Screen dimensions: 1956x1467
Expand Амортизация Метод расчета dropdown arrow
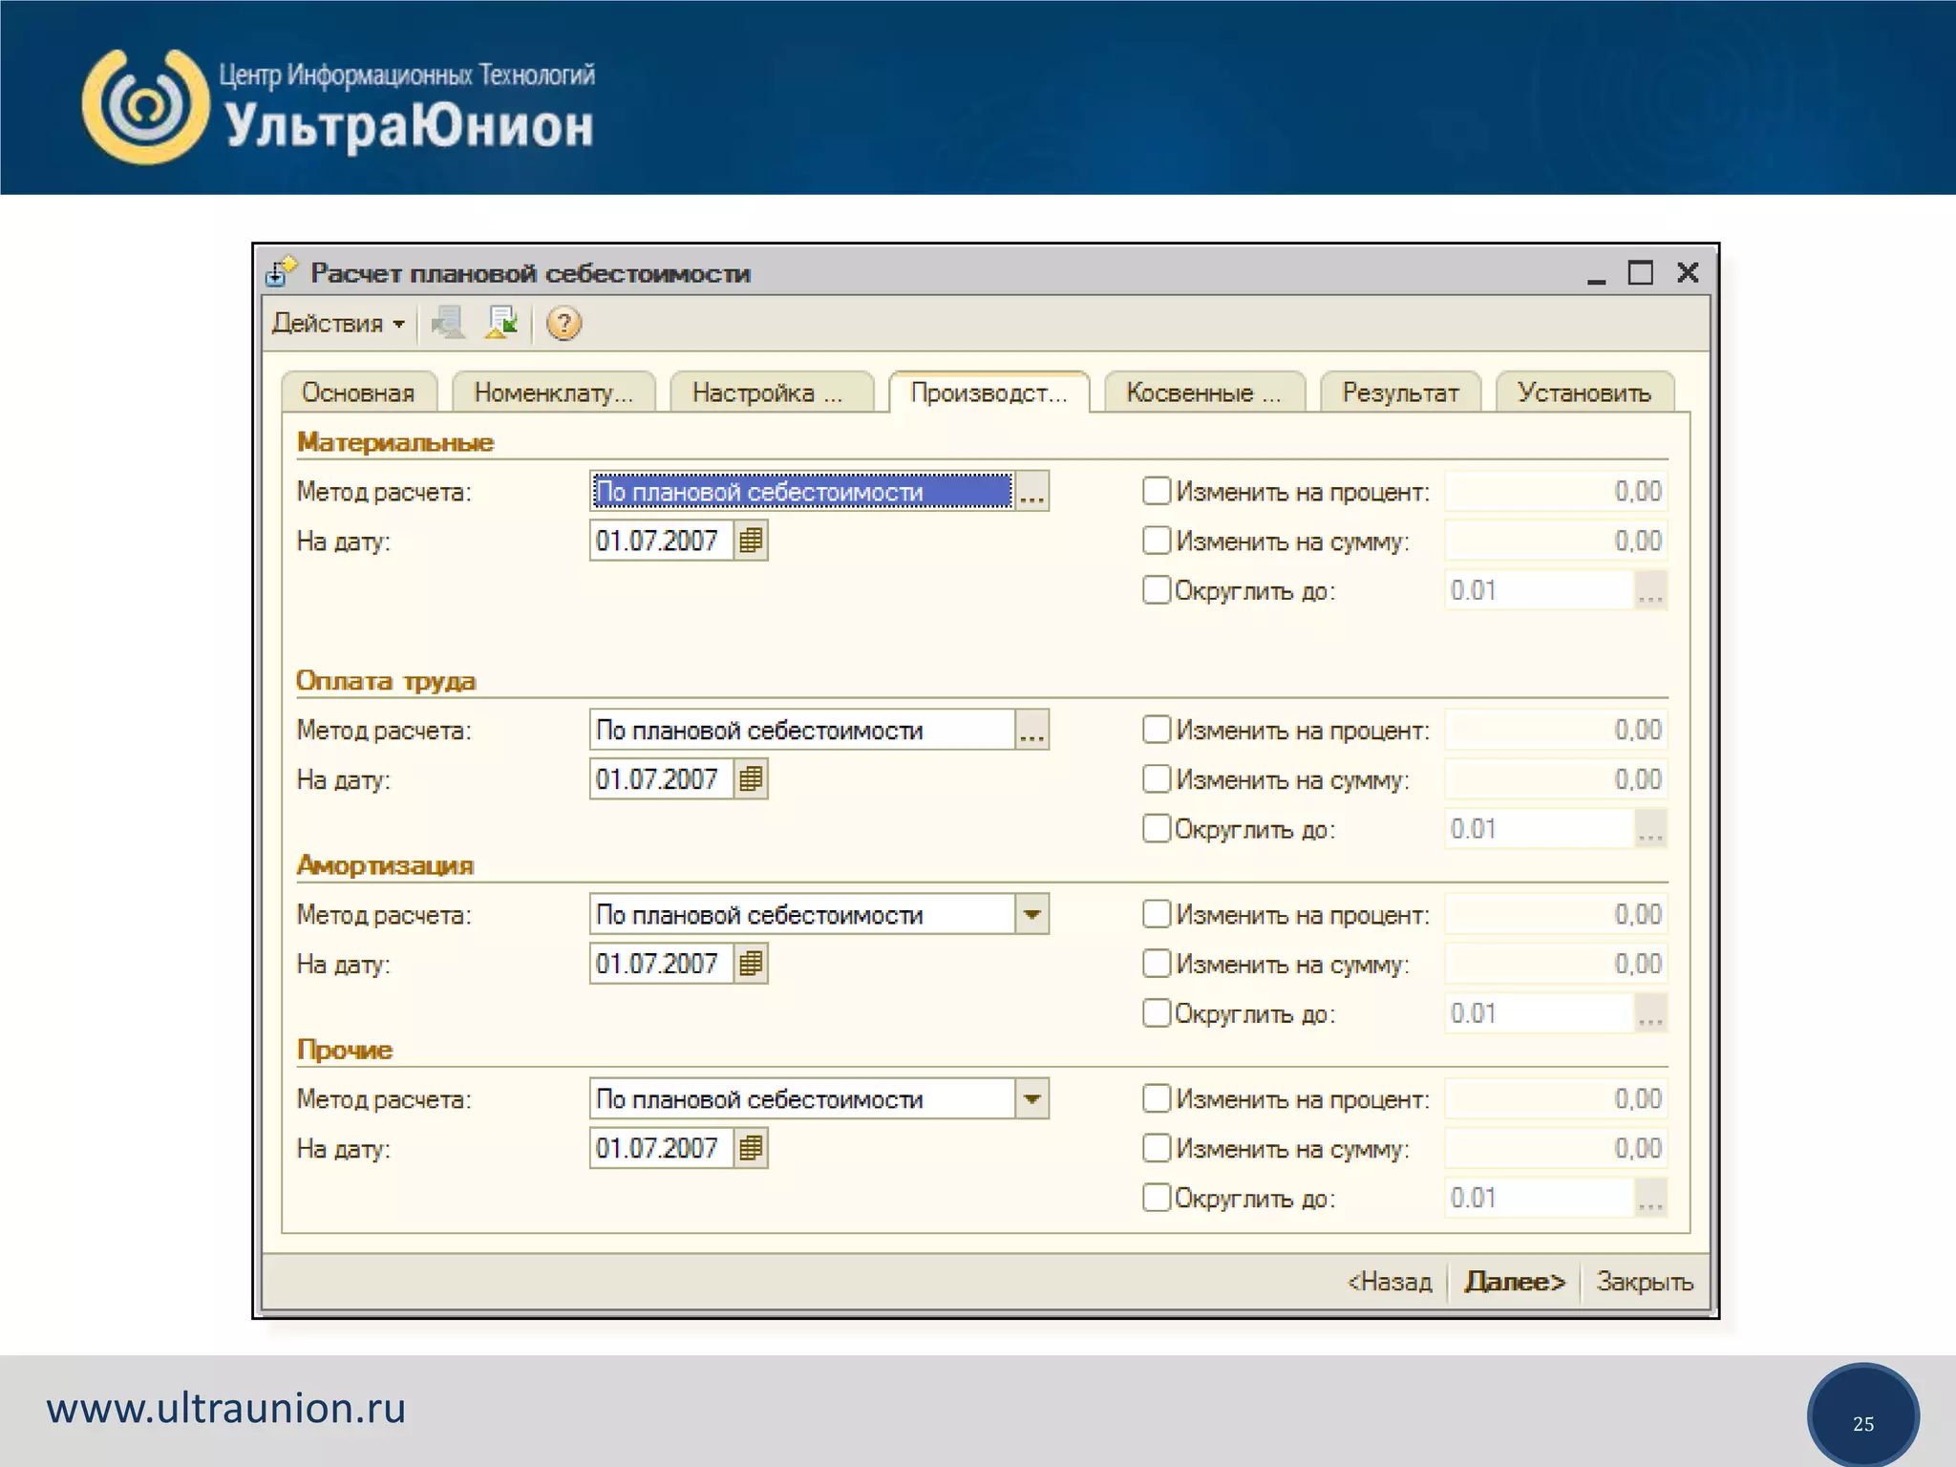[1031, 914]
